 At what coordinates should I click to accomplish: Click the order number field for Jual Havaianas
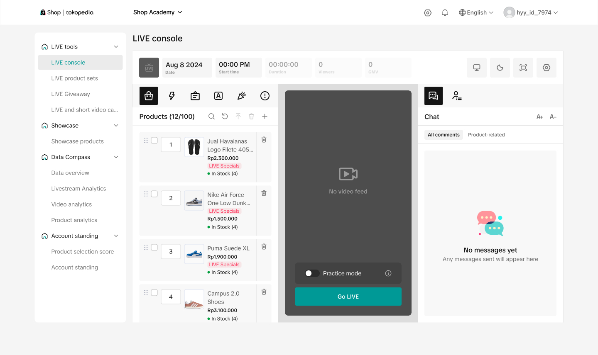pos(171,145)
